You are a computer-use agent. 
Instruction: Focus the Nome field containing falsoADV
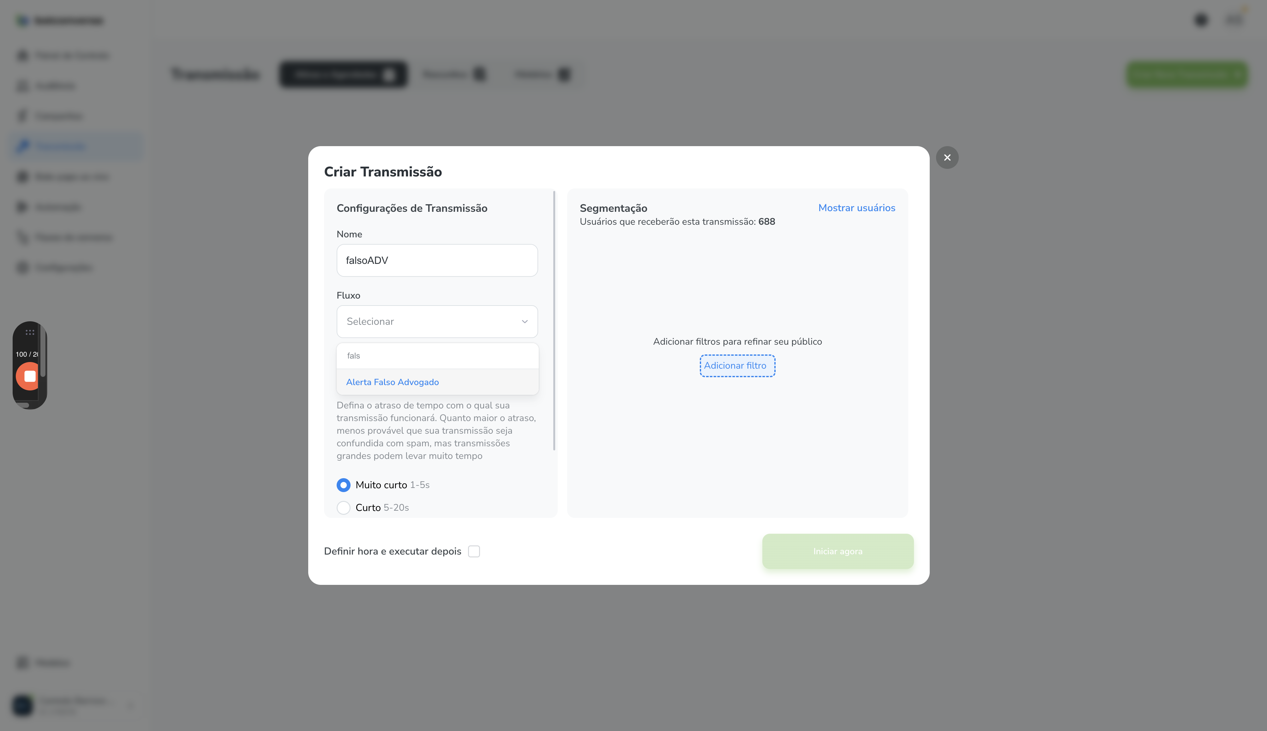(437, 260)
